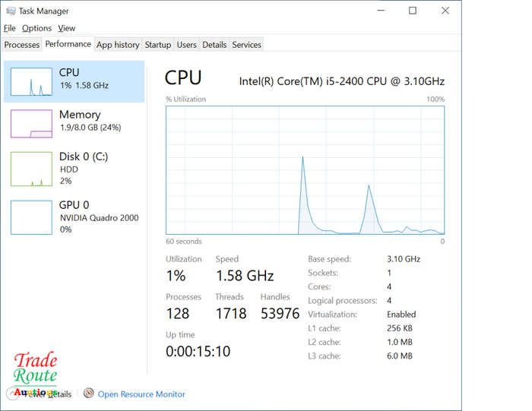The image size is (532, 411).
Task: Open Resource Monitor link
Action: tap(141, 394)
